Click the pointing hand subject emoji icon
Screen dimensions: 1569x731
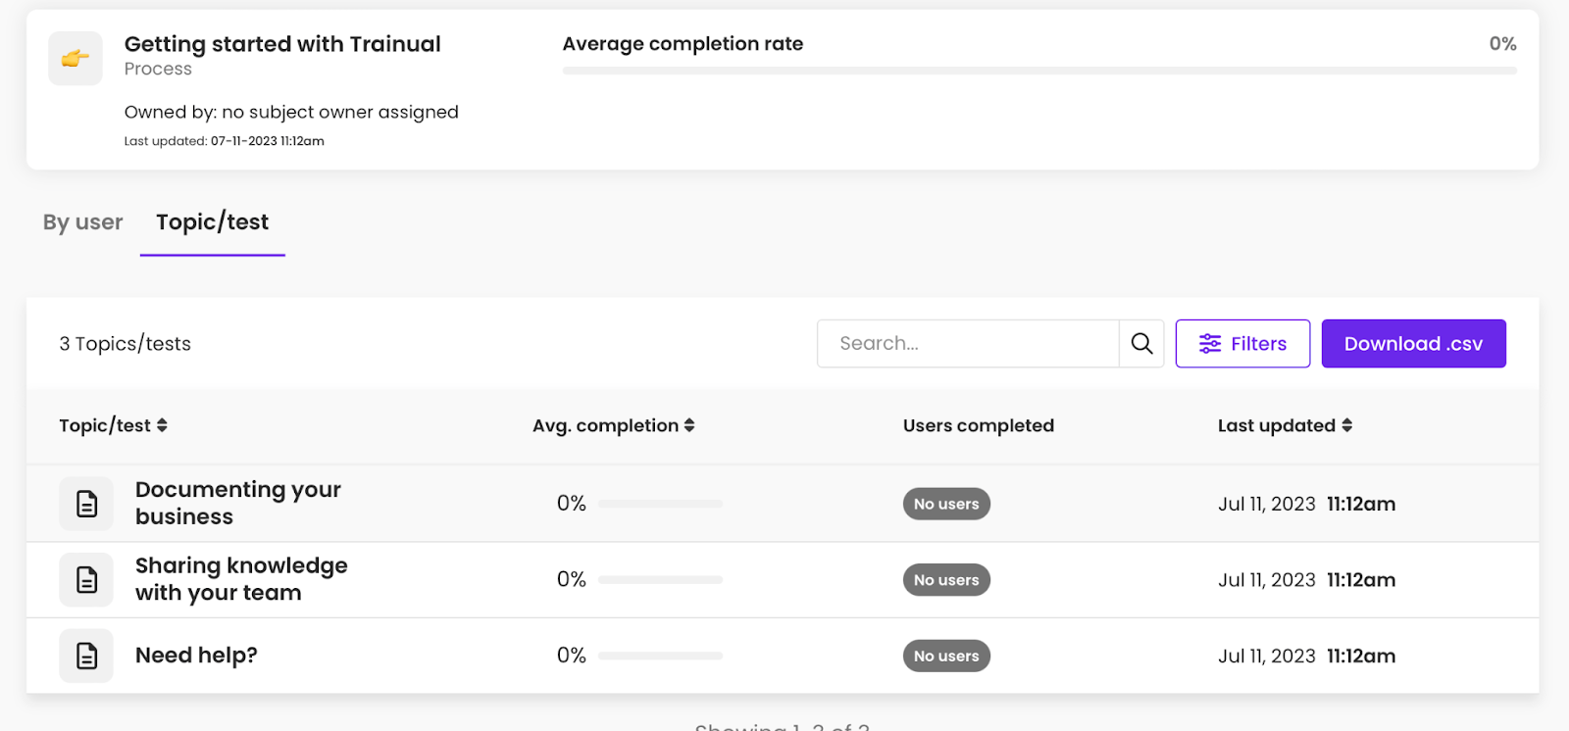point(76,59)
